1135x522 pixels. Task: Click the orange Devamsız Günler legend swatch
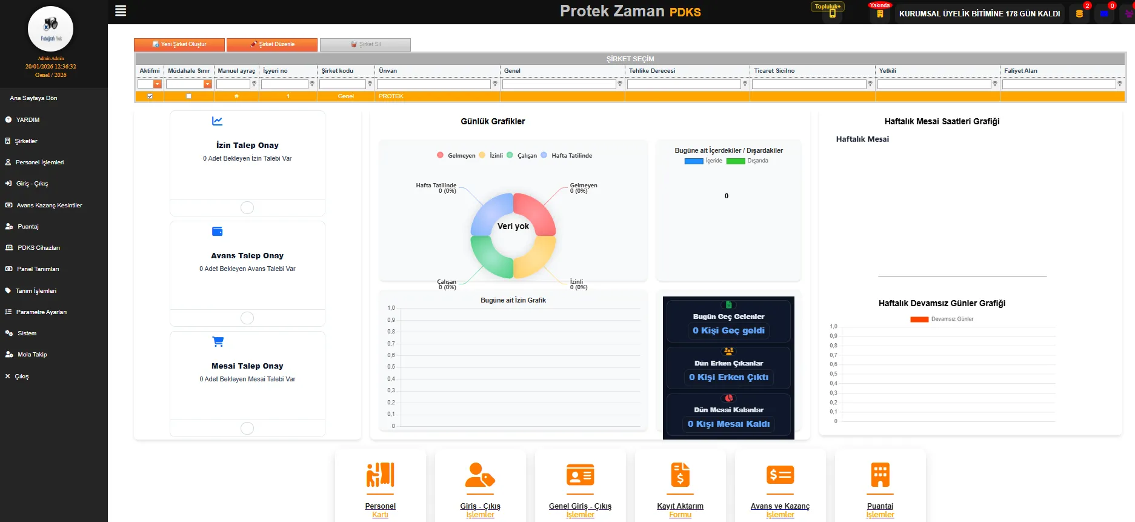coord(919,320)
